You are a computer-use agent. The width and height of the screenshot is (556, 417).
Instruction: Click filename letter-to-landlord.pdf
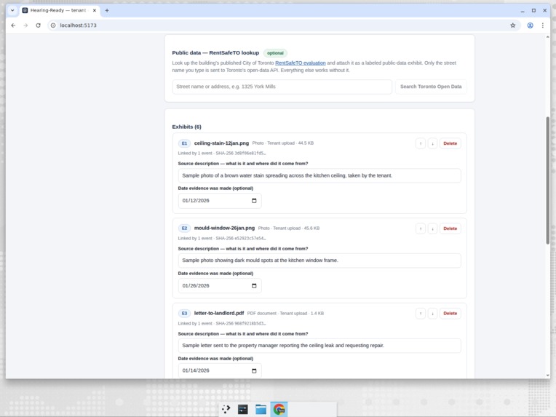219,313
